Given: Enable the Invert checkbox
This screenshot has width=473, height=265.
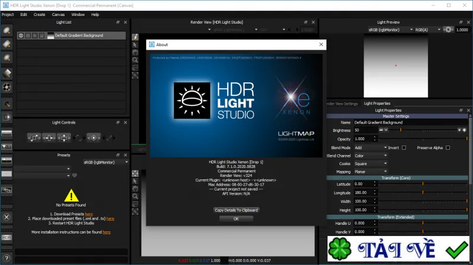Looking at the screenshot, I should click(x=404, y=148).
